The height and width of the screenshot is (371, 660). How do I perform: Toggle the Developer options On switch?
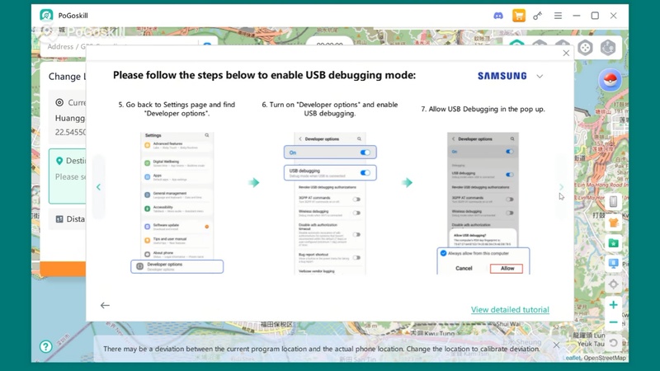tap(365, 153)
